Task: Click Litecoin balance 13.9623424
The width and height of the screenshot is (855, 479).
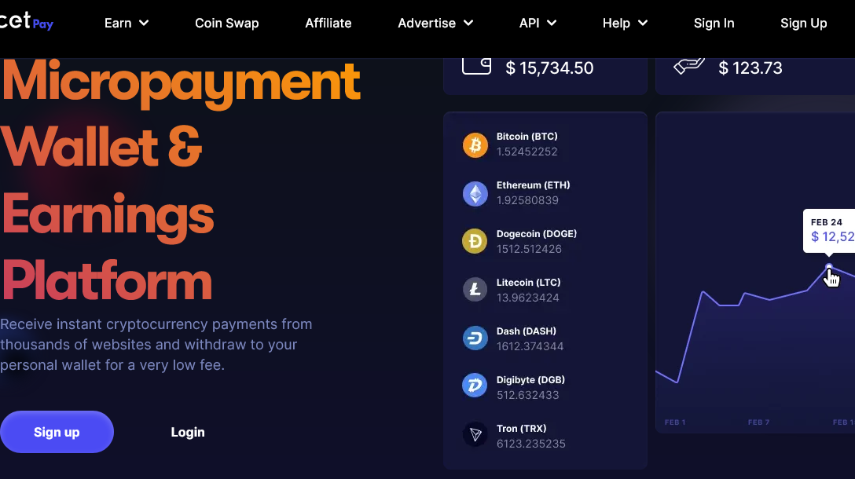Action: [528, 298]
